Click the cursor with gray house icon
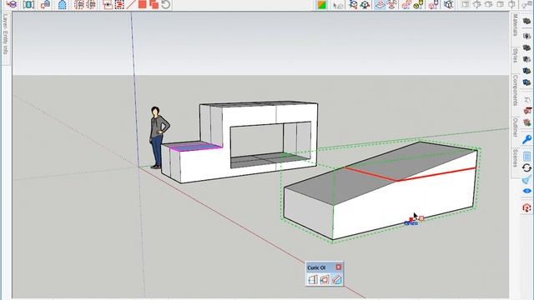This screenshot has width=534, height=300. pyautogui.click(x=338, y=5)
